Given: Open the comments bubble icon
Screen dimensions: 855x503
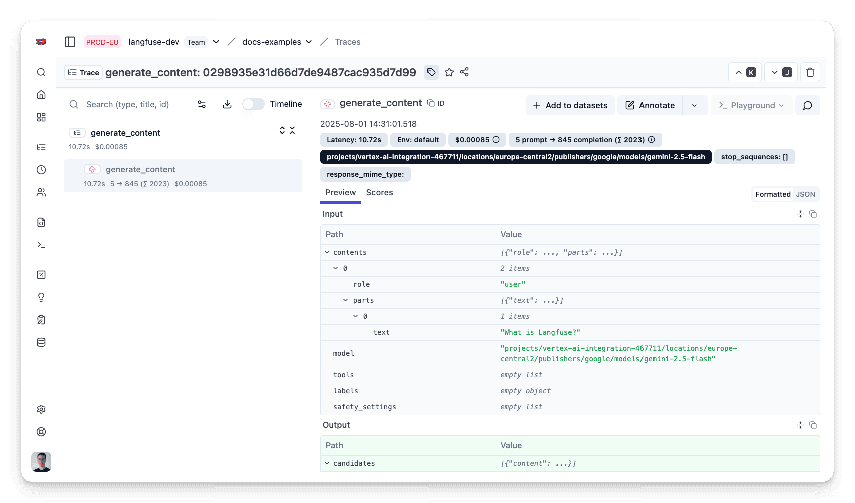Looking at the screenshot, I should point(807,105).
